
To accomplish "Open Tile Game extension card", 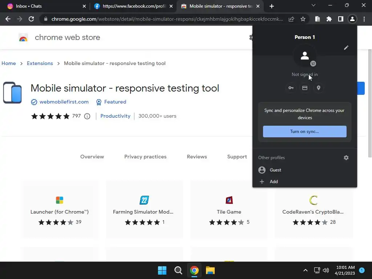I will tap(229, 209).
